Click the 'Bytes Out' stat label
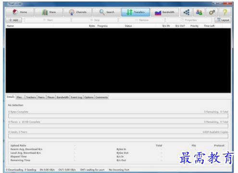 point(123,153)
